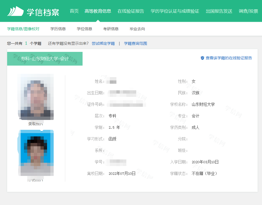Image resolution: width=262 pixels, height=205 pixels.
Task: Click the 民族 value 汉族
Action: tap(195, 93)
